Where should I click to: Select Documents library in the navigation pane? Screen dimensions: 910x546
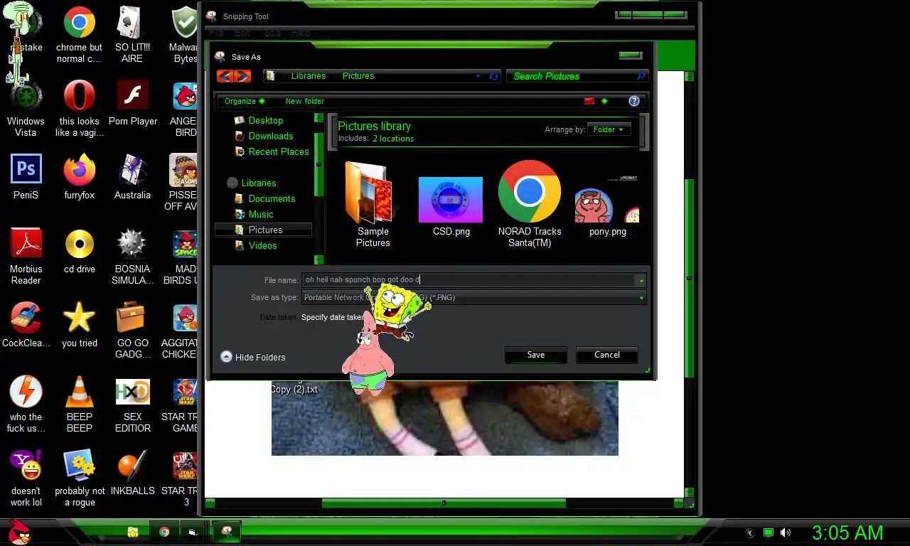coord(272,198)
